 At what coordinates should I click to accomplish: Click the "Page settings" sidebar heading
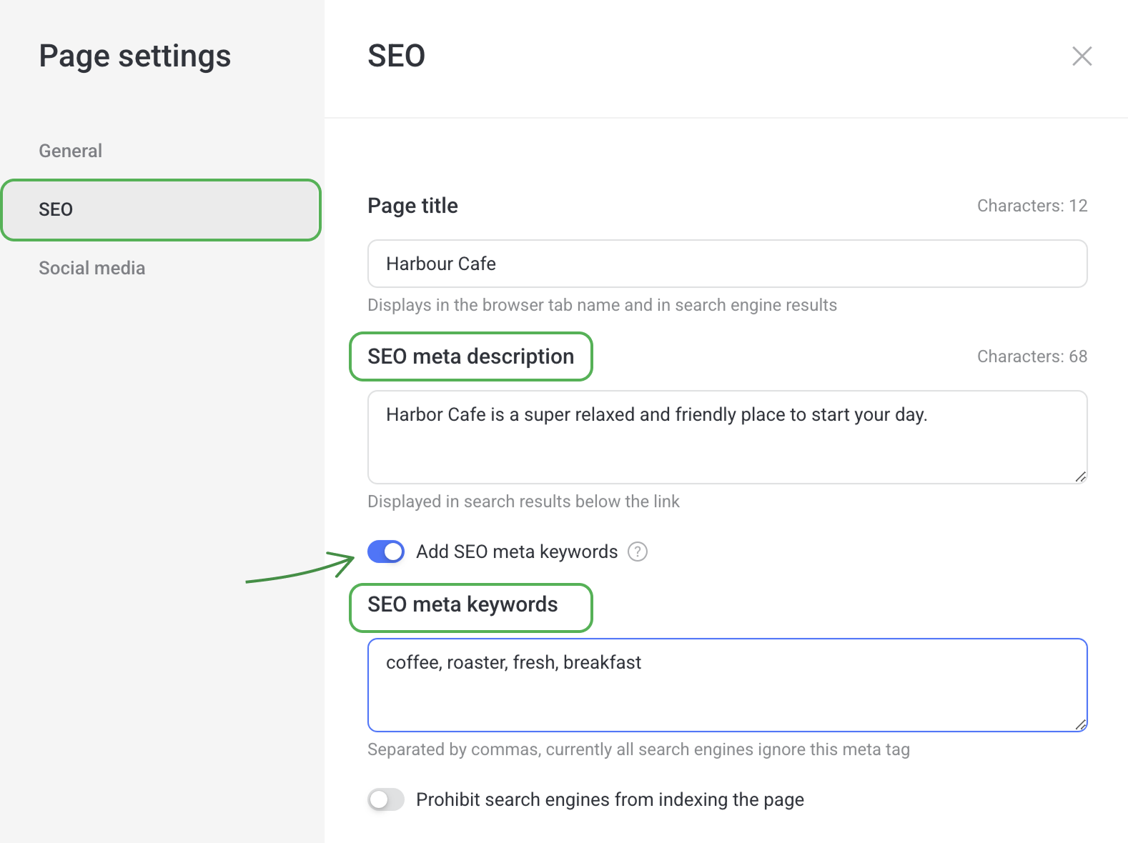[134, 56]
